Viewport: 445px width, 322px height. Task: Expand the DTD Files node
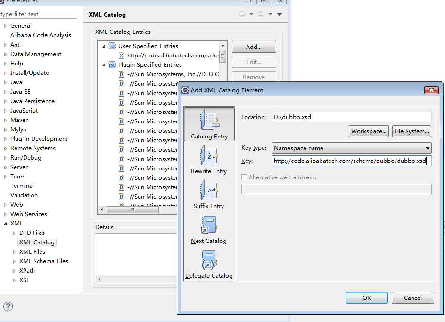(15, 233)
